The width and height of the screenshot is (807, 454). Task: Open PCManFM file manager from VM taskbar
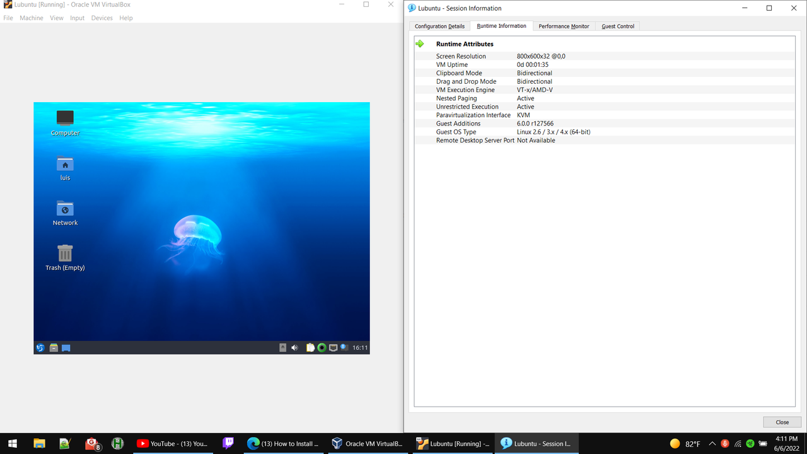pos(54,347)
